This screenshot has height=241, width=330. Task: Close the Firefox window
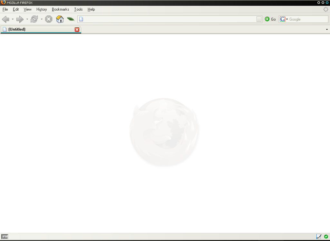click(x=327, y=3)
